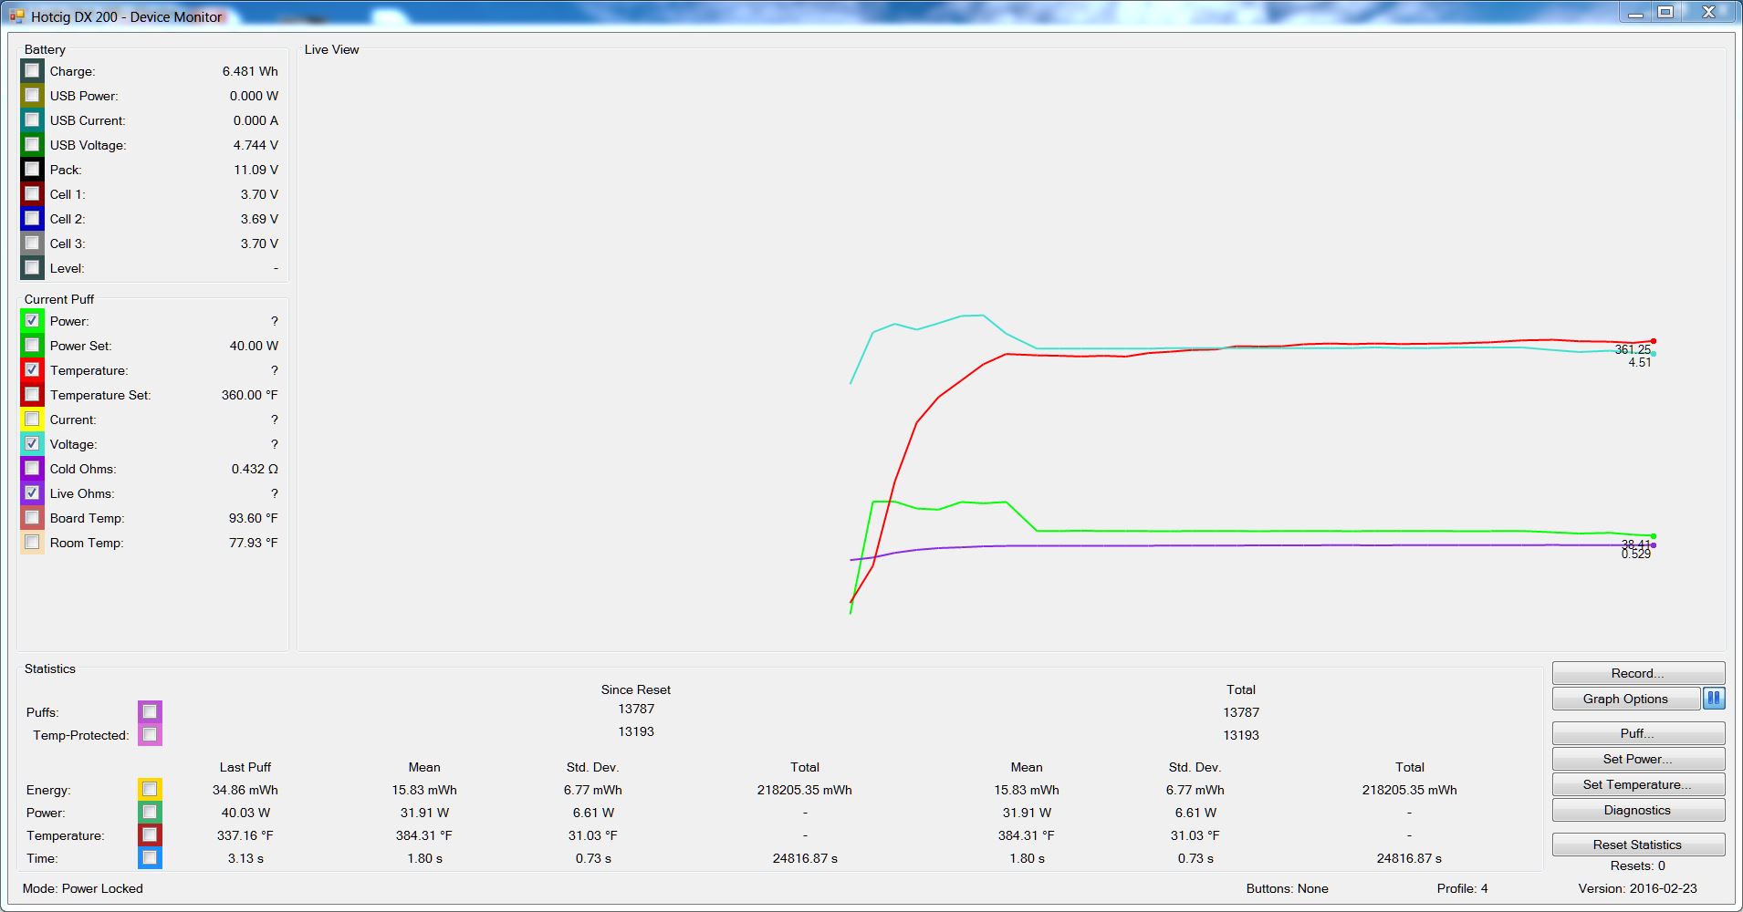1743x912 pixels.
Task: Uncheck the Power graph checkbox
Action: click(x=33, y=321)
